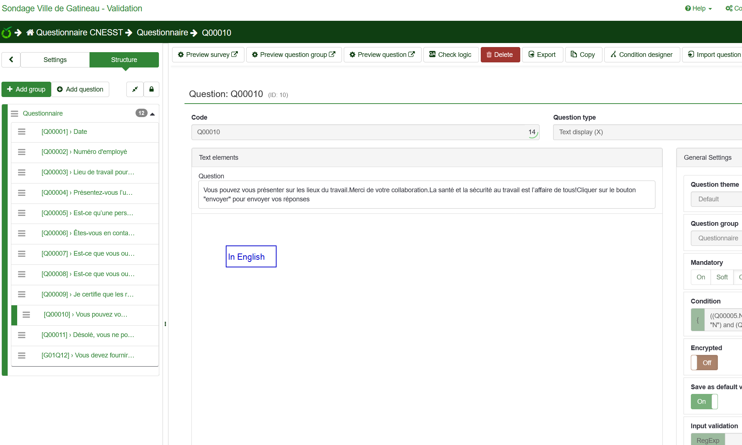Screen dimensions: 742x445
Task: Toggle the Encrypted switch
Action: coord(704,363)
